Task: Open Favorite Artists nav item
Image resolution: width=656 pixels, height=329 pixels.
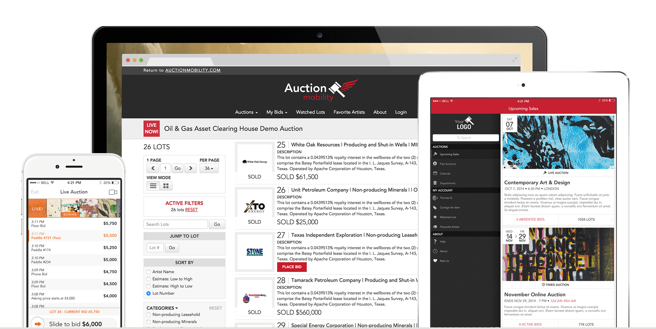Action: pos(349,112)
